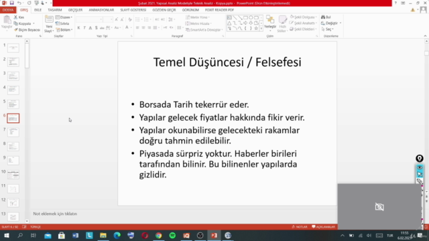Viewport: 429px width, 241px height.
Task: Toggle strikethrough abc formatting
Action: pyautogui.click(x=102, y=27)
